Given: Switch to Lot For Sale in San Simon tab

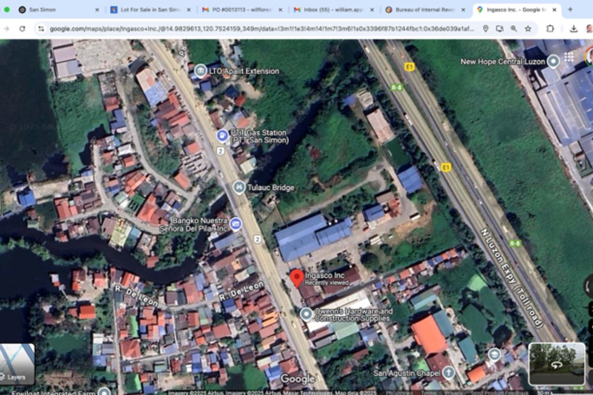Looking at the screenshot, I should point(150,10).
